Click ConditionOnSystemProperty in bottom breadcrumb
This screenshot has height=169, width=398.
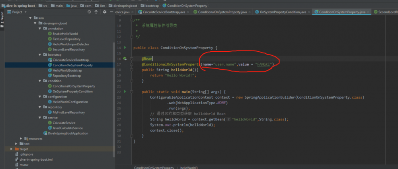pos(154,167)
